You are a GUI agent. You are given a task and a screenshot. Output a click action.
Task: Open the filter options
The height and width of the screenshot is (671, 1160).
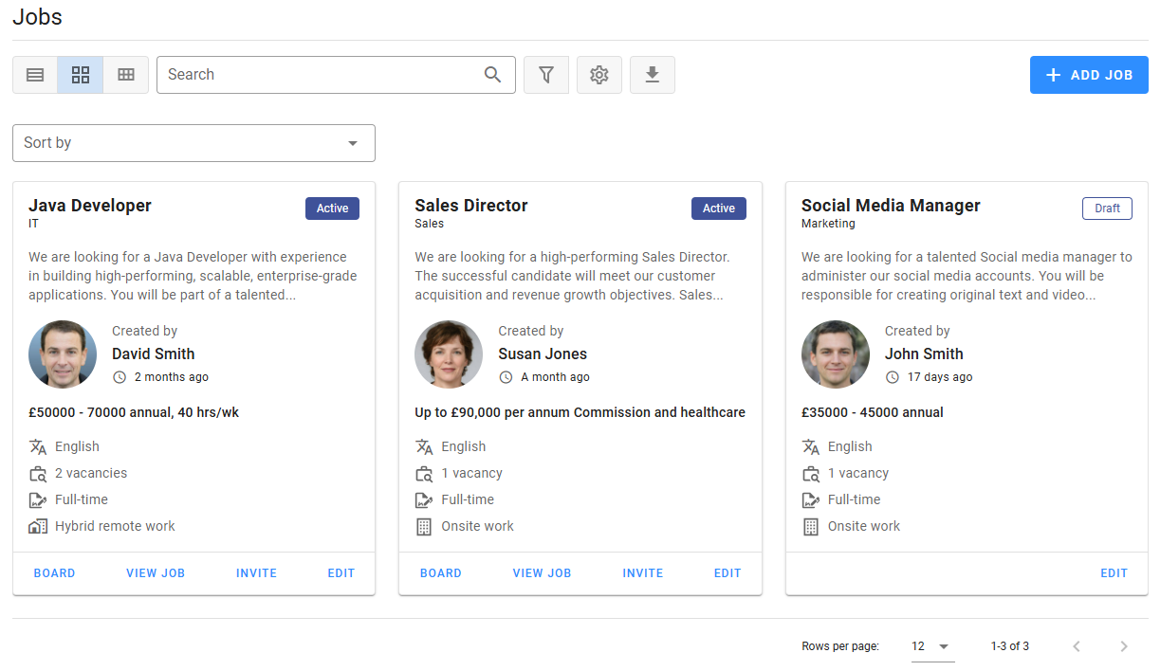pyautogui.click(x=546, y=75)
